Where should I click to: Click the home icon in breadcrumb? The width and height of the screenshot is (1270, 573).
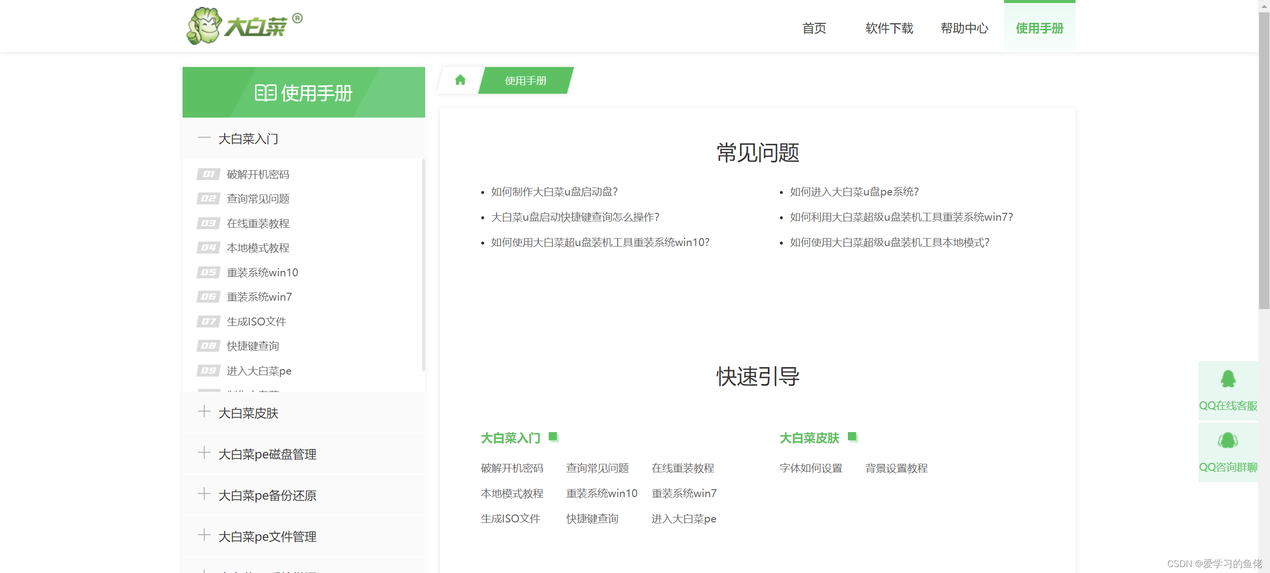[x=460, y=80]
